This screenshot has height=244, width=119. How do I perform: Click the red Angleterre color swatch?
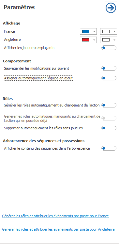86,40
